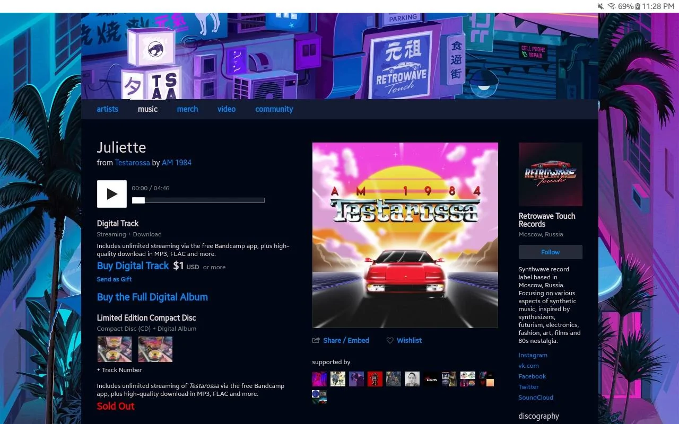
Task: Open the purple-blue supporter avatar
Action: click(356, 379)
